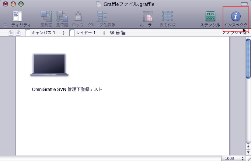Click the 最前面 bring-to-front icon

tap(46, 16)
